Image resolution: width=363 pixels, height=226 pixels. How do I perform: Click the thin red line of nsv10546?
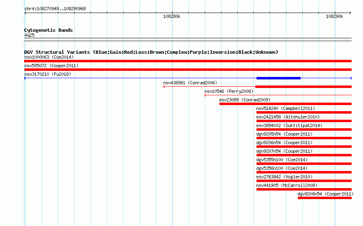click(278, 95)
